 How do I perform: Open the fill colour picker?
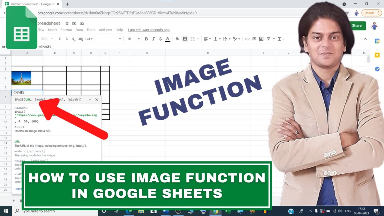tap(177, 39)
